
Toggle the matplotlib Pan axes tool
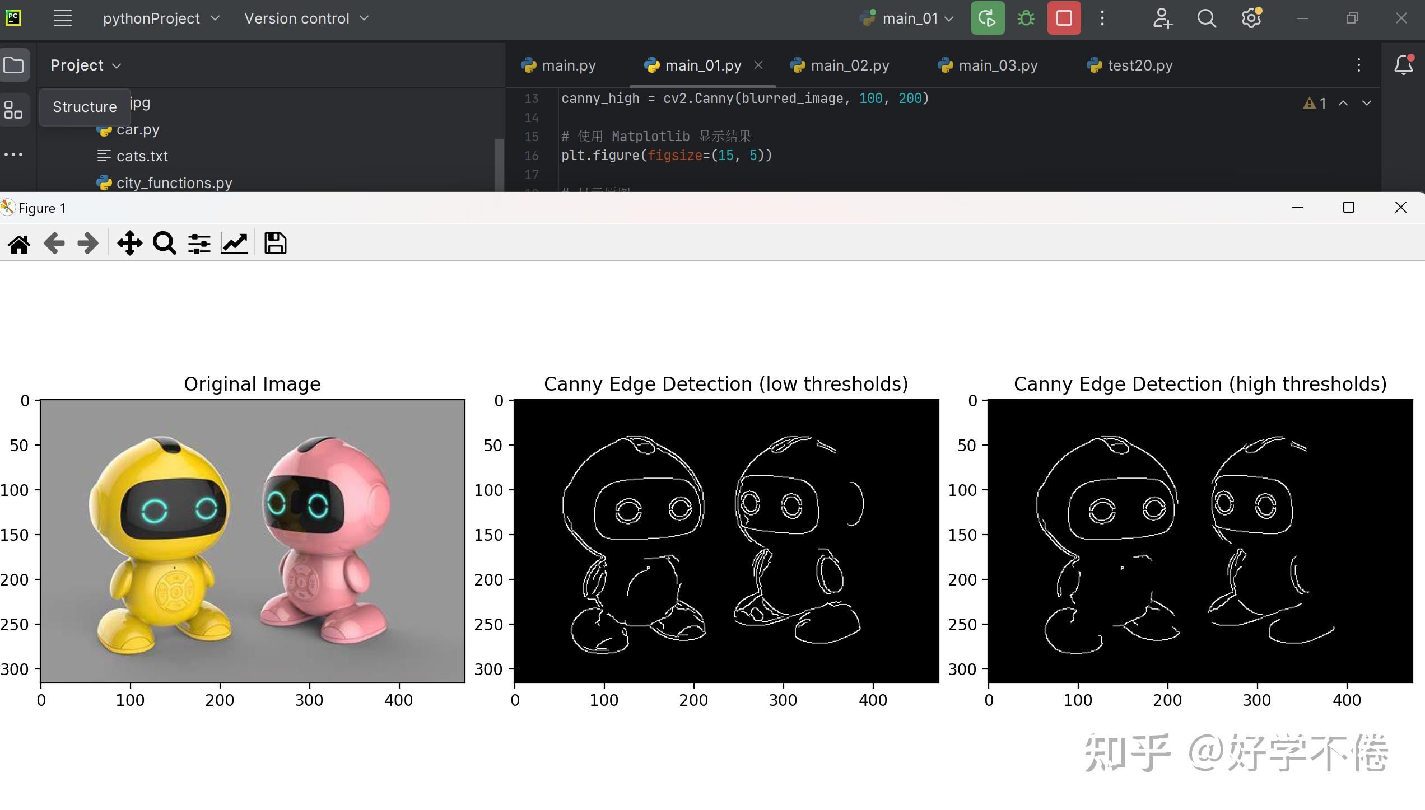(129, 244)
